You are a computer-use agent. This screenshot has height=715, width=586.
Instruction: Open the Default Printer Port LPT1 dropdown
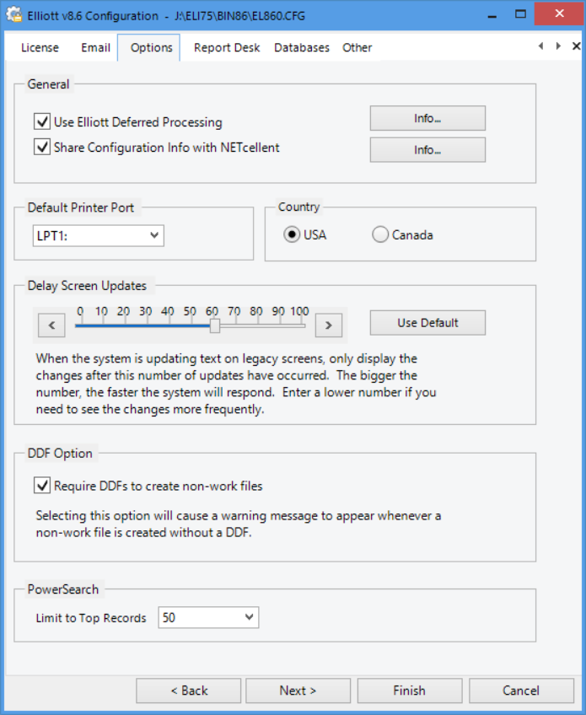[98, 236]
